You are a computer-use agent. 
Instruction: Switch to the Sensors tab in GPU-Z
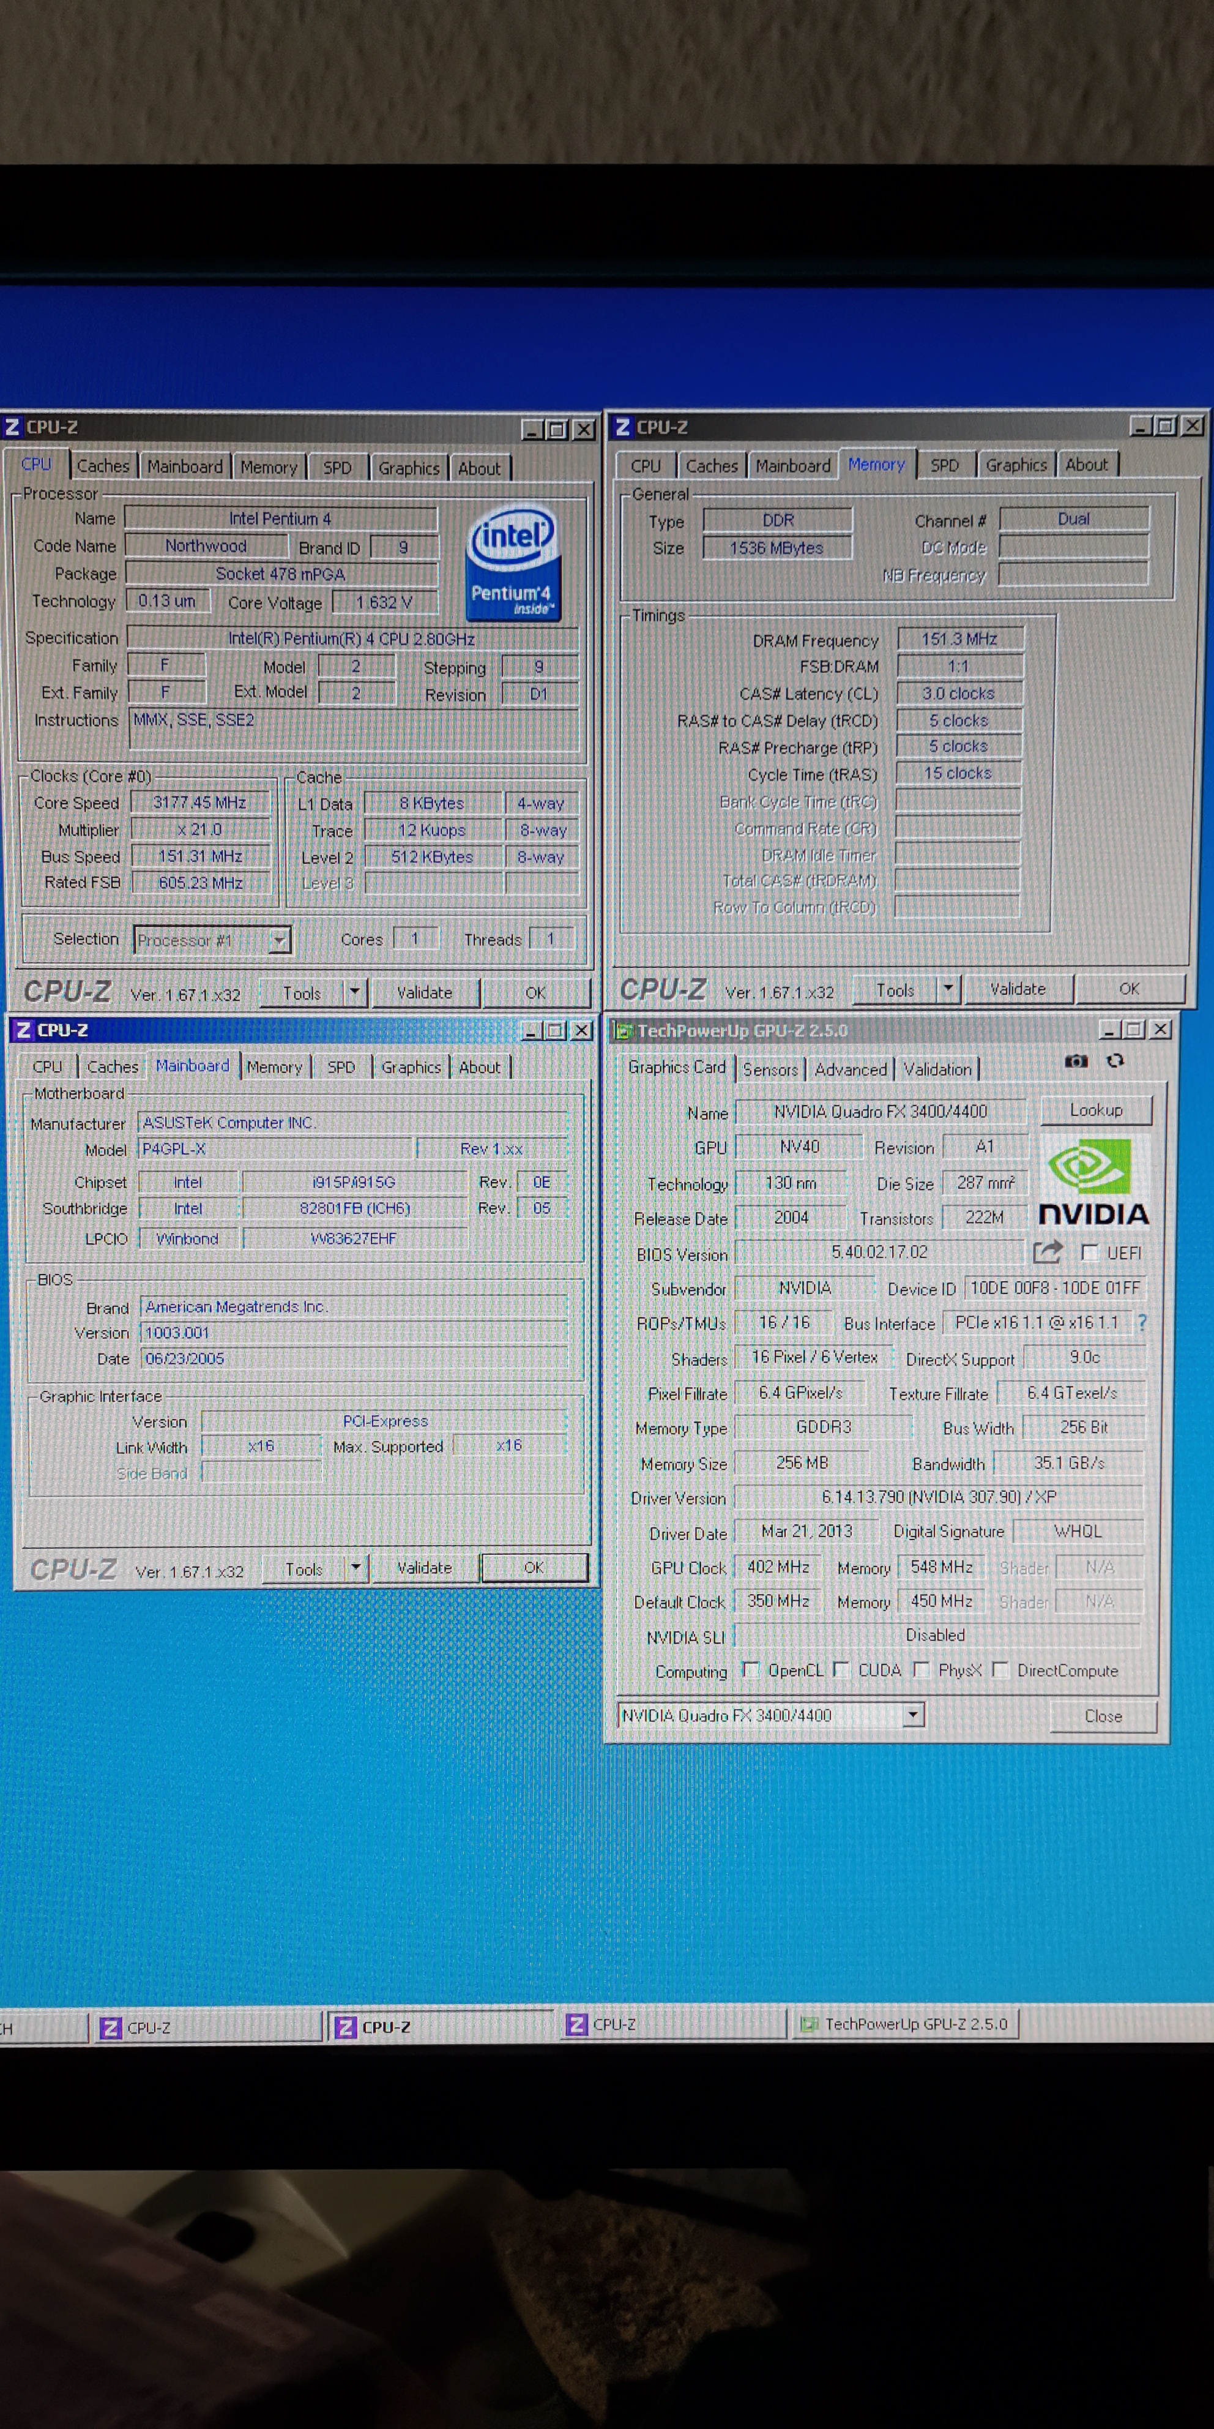pyautogui.click(x=770, y=1069)
